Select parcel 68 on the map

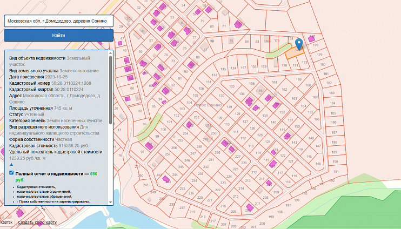point(140,111)
